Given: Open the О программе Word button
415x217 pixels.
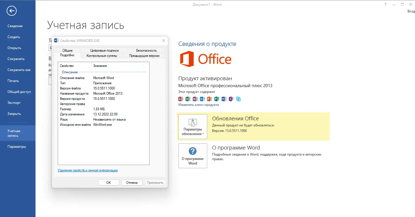Looking at the screenshot, I should (x=193, y=156).
